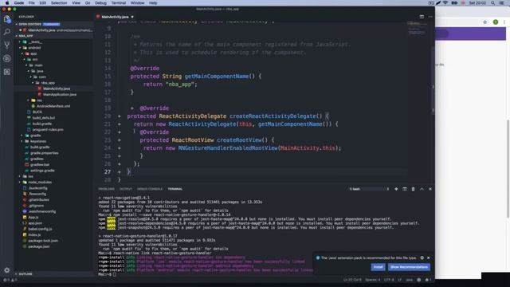Viewport: 510px width, 287px height.
Task: Open the Code app menu
Action: (x=19, y=3)
